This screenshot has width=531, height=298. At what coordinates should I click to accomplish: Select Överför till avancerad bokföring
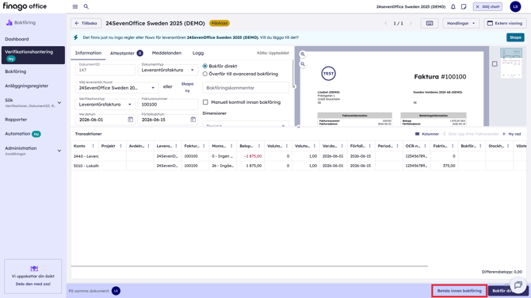[x=205, y=74]
